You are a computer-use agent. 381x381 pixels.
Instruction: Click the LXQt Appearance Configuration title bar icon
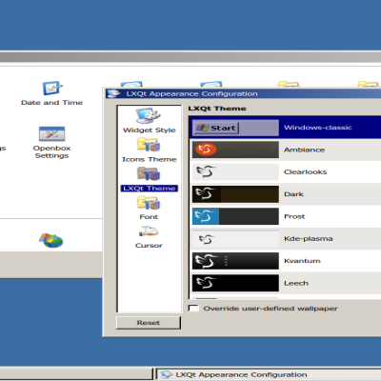[113, 93]
